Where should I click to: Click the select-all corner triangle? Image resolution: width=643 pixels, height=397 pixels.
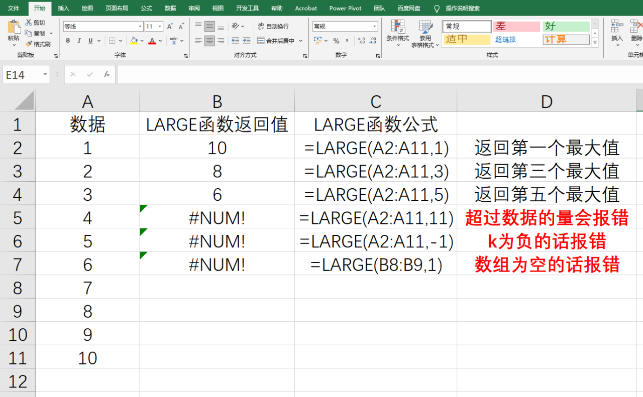click(x=25, y=100)
